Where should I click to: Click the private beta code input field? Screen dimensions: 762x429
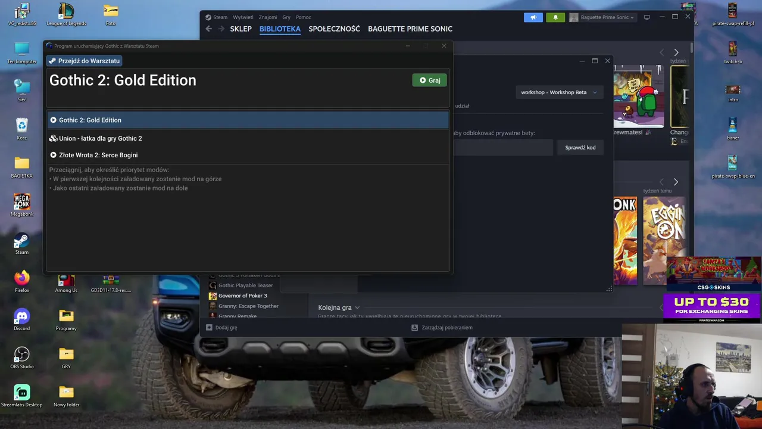(x=503, y=148)
